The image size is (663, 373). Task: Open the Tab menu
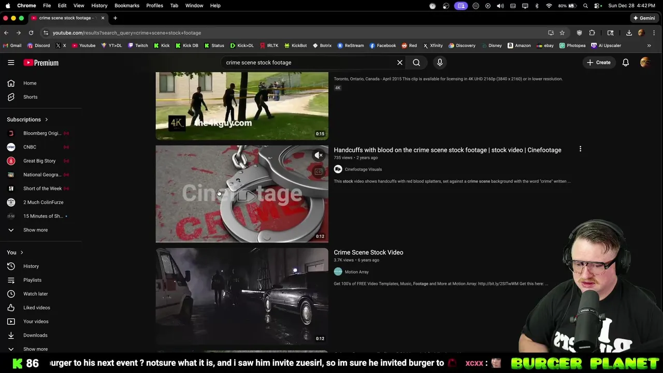(174, 6)
